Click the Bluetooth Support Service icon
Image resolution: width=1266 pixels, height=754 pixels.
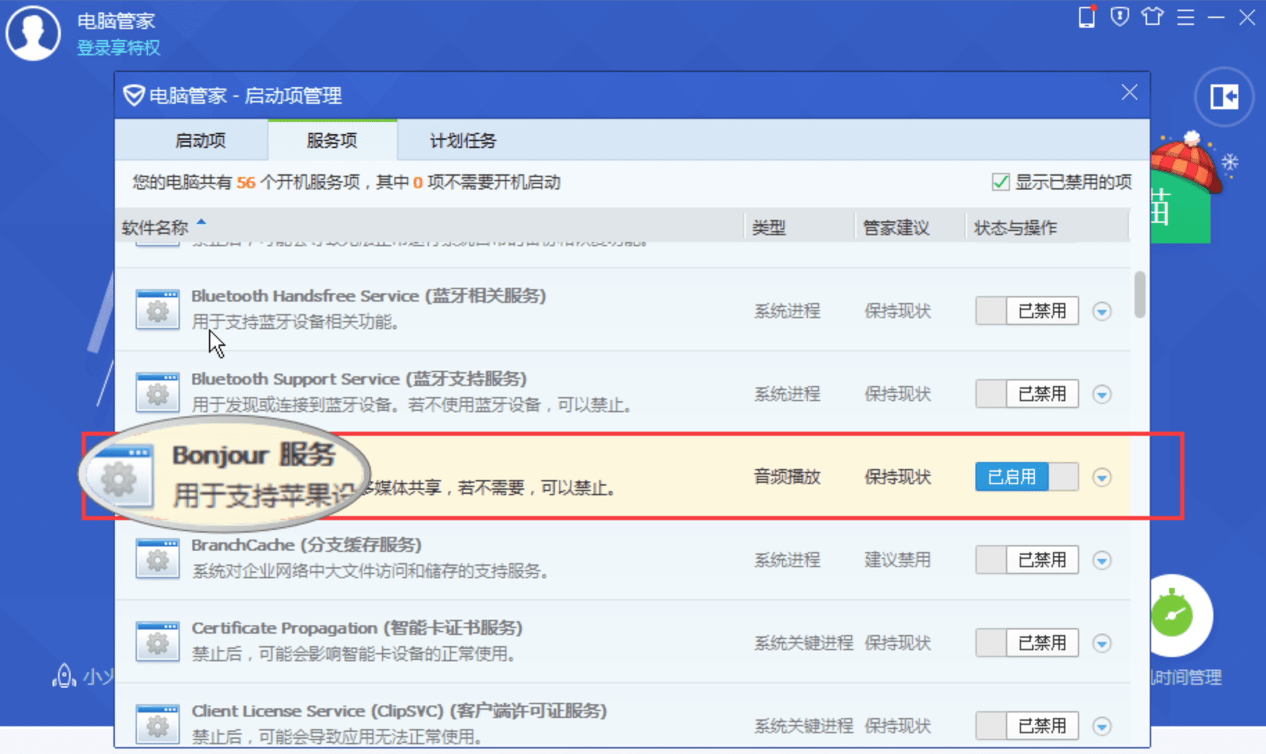[158, 393]
